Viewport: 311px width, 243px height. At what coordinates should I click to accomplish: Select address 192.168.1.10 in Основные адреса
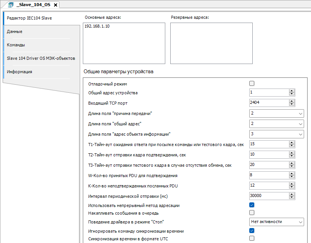click(97, 26)
